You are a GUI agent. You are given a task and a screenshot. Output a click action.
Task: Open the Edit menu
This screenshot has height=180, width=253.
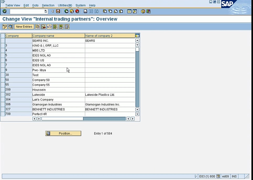pos(26,5)
